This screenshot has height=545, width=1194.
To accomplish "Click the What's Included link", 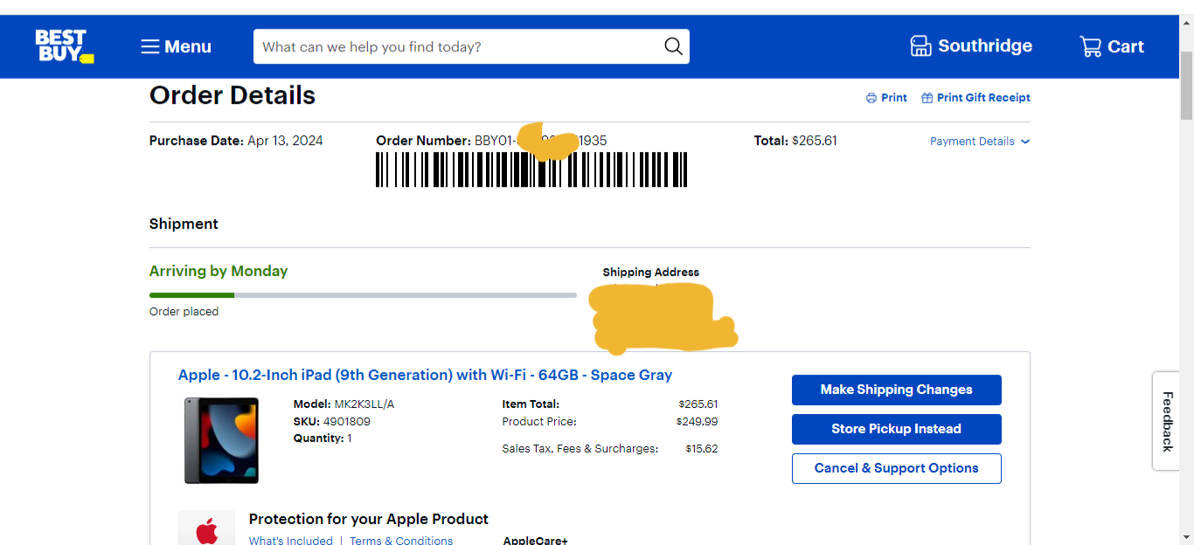I will pyautogui.click(x=291, y=540).
